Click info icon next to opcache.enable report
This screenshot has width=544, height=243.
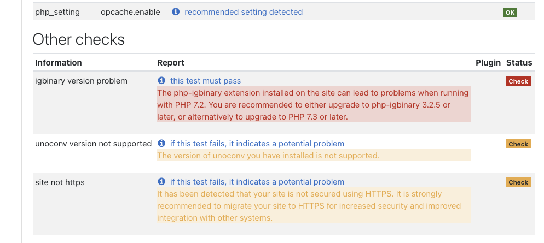click(176, 12)
